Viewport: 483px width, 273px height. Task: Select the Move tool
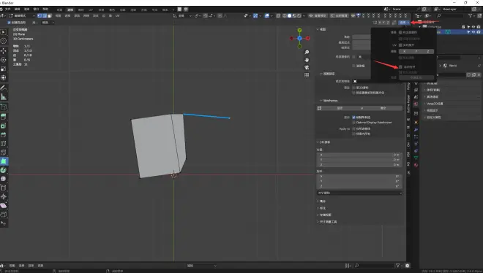(4, 50)
